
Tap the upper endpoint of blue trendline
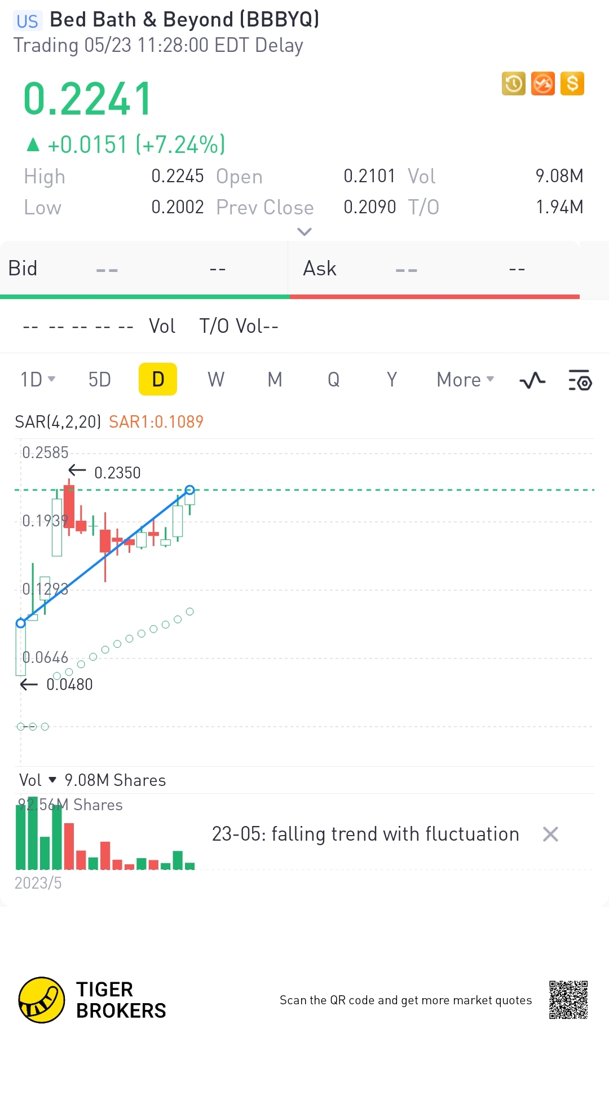[x=190, y=490]
